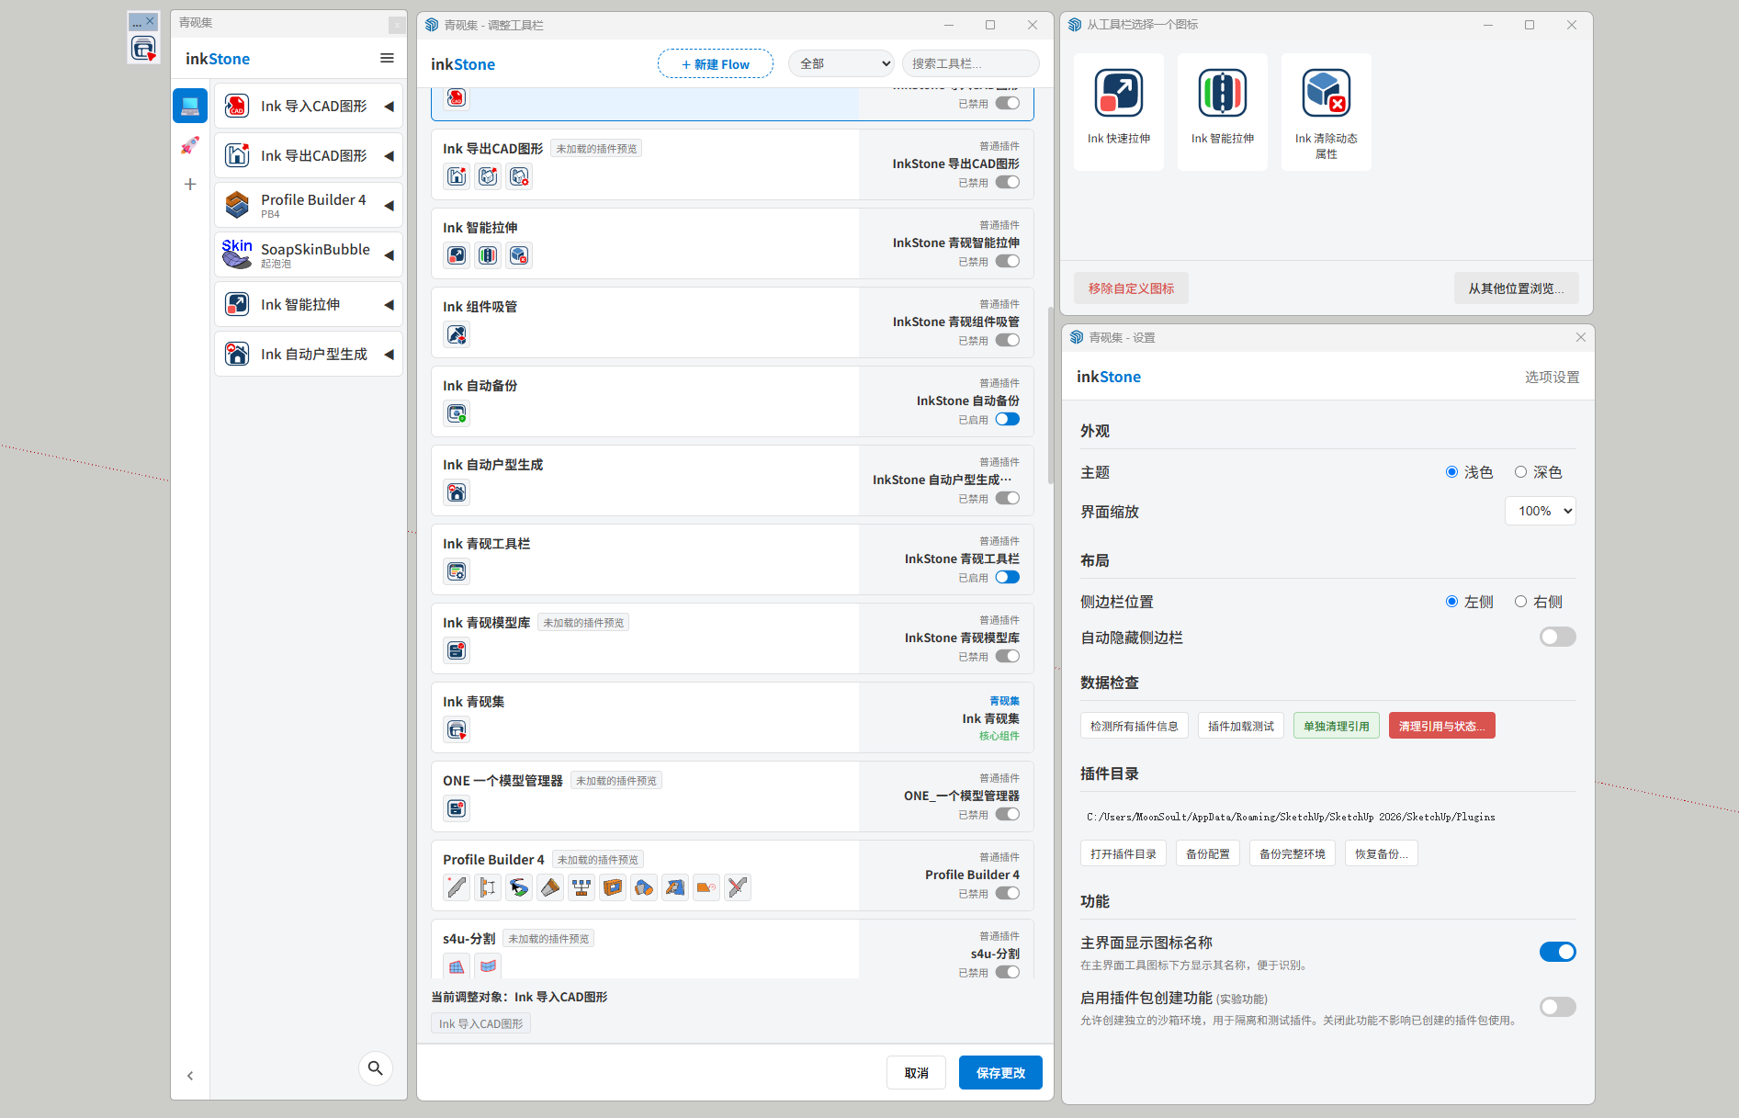The image size is (1739, 1118).
Task: Open search with magnifier icon
Action: (x=375, y=1067)
